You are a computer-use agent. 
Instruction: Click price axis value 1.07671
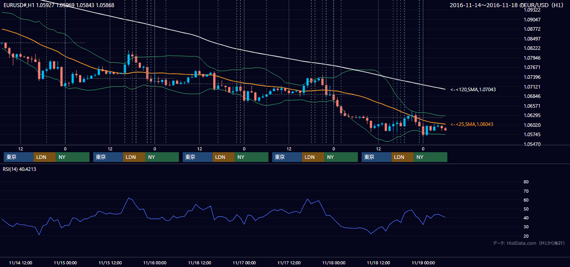click(532, 68)
